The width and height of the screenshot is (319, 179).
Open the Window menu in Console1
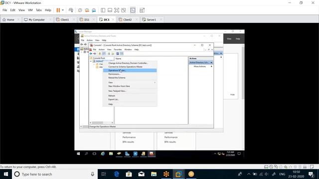128,50
